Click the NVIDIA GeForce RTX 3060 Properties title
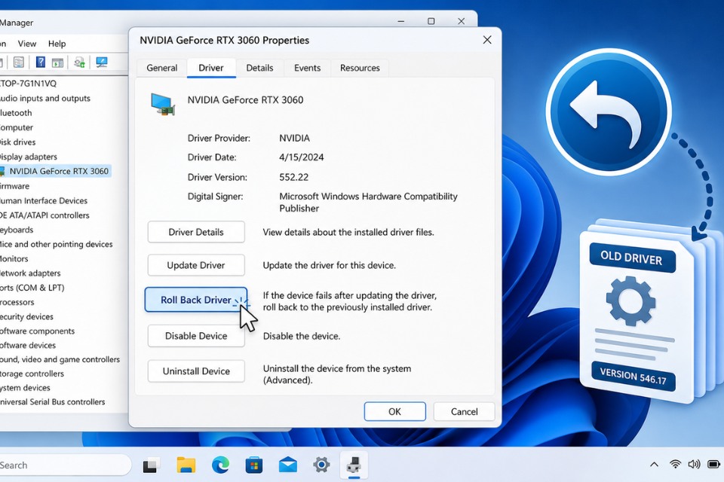Viewport: 724px width, 482px height. (x=225, y=40)
